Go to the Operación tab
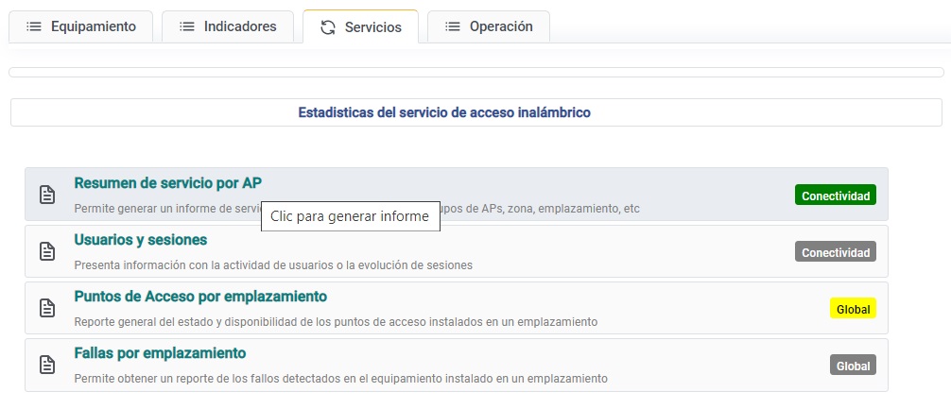 coord(501,26)
